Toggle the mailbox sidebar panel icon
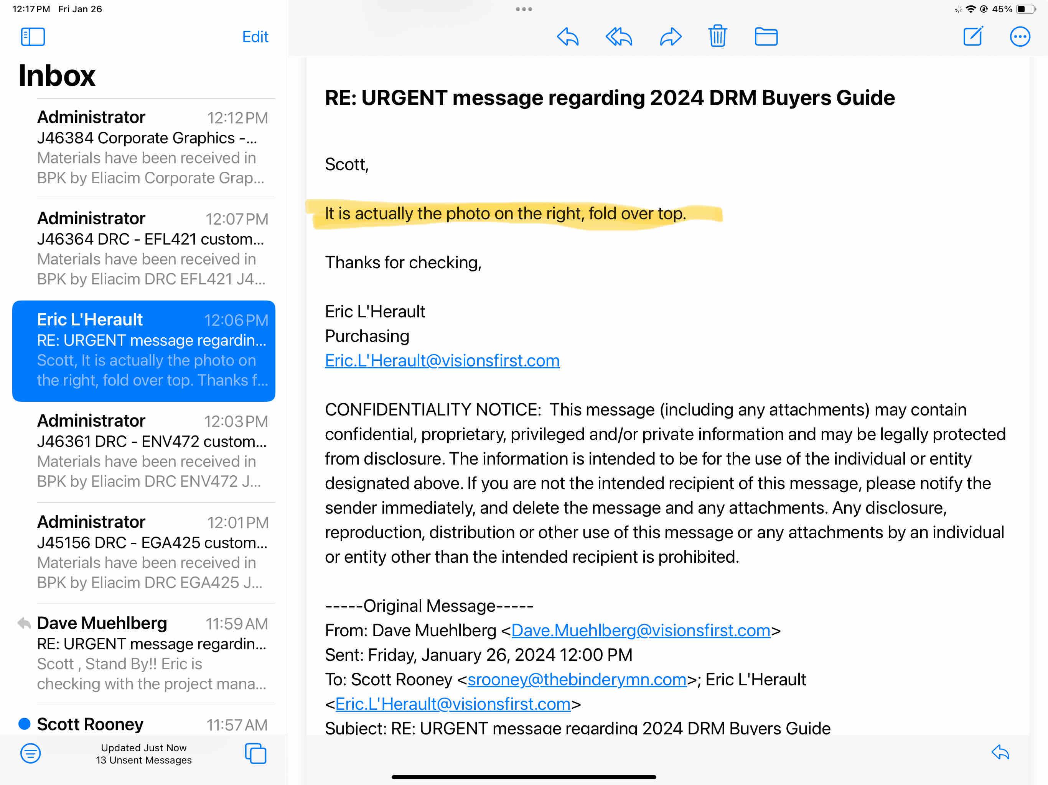 click(x=33, y=36)
